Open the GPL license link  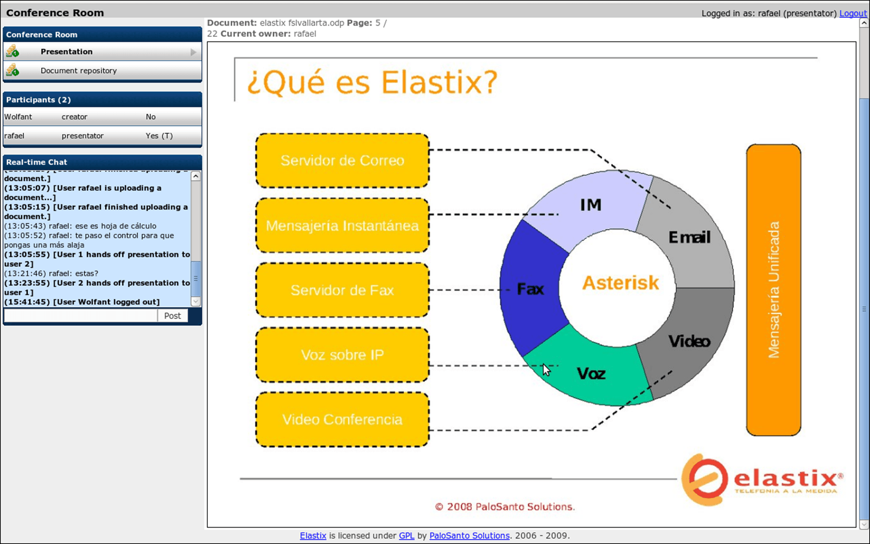[407, 536]
